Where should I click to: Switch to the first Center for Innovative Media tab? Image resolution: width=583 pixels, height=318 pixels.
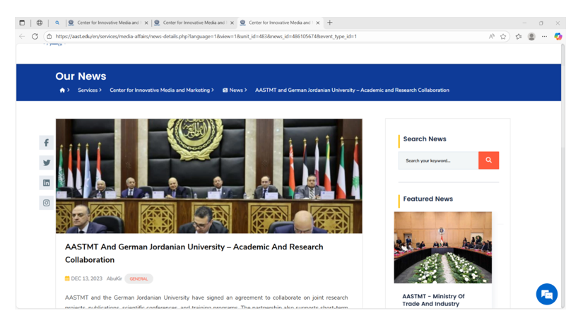click(106, 23)
